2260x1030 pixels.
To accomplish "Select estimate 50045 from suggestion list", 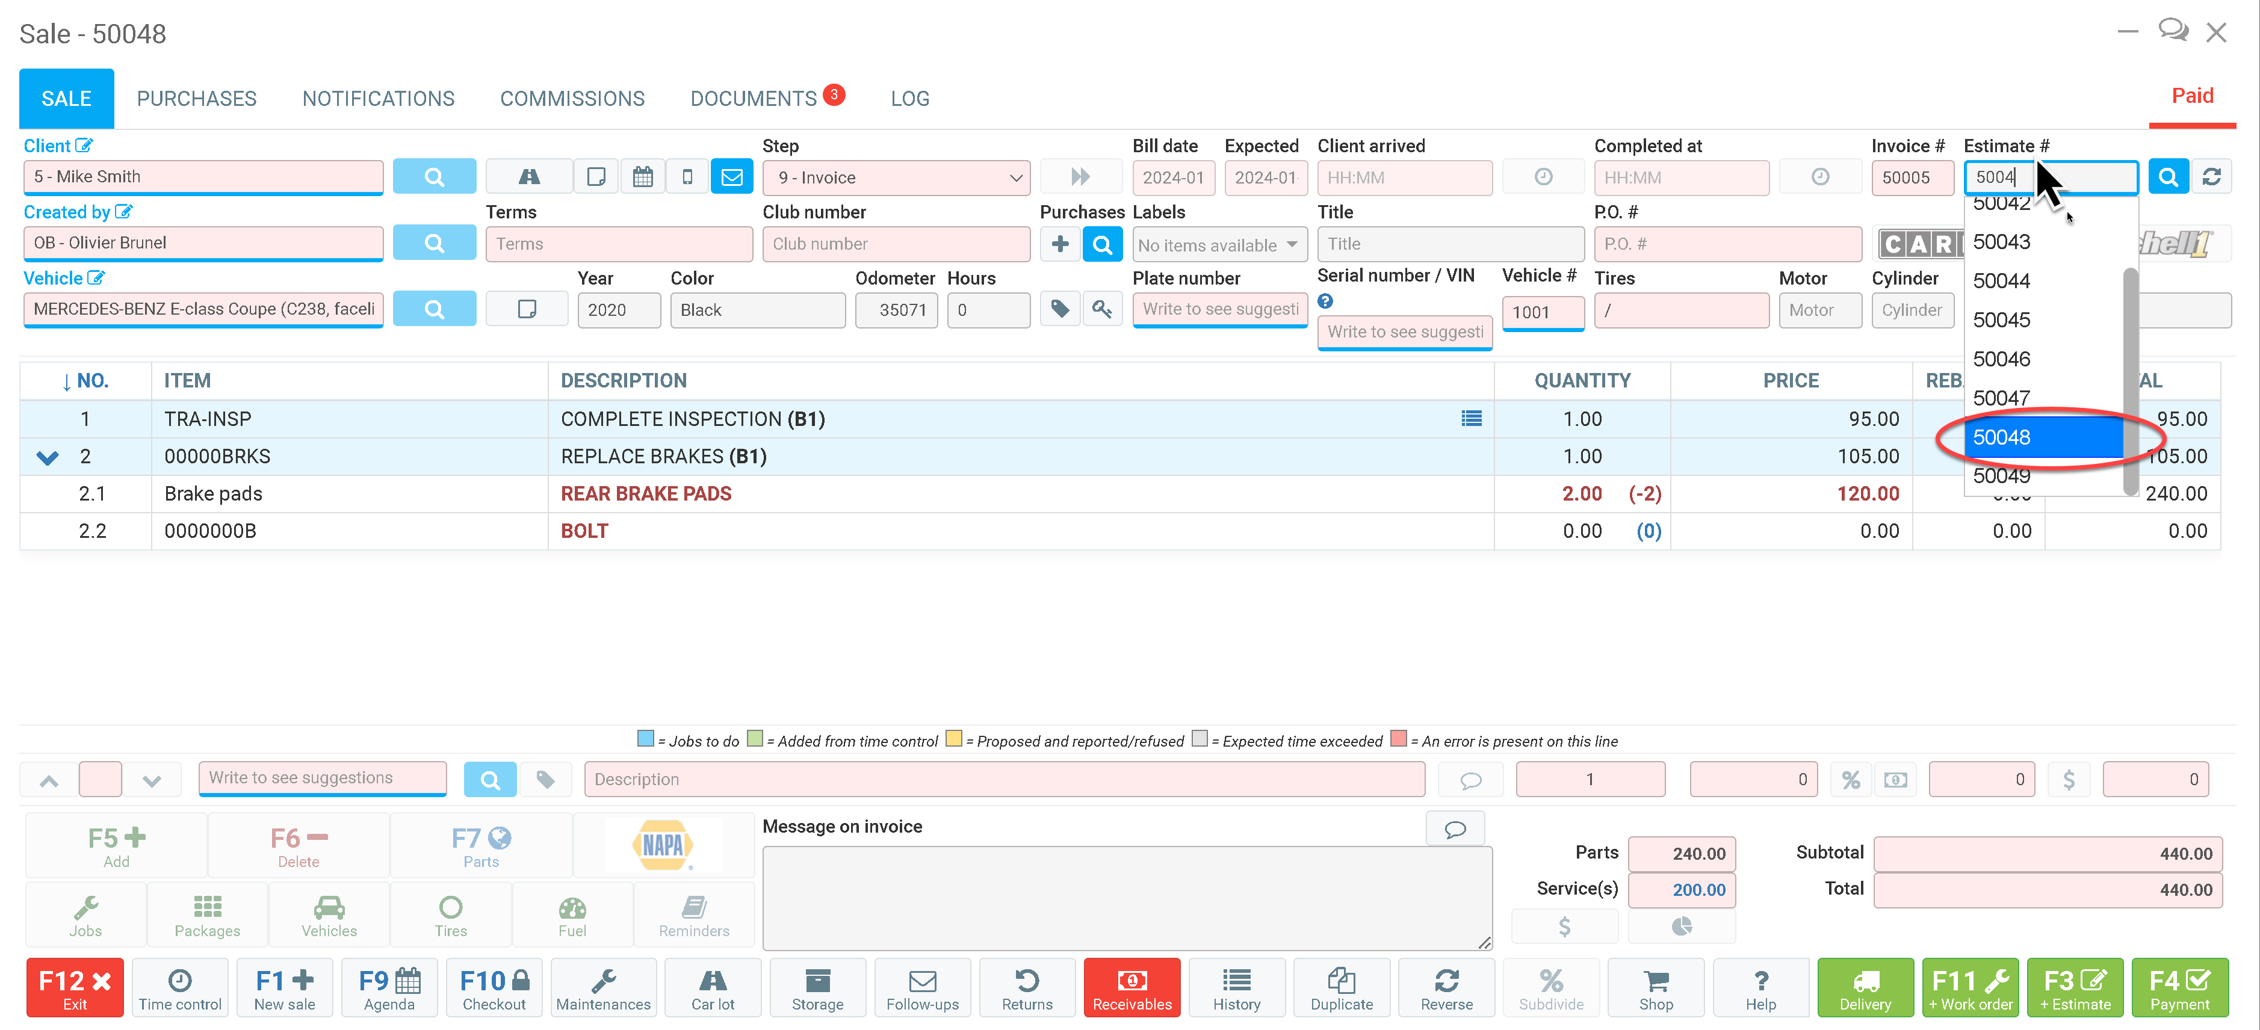I will (2001, 320).
